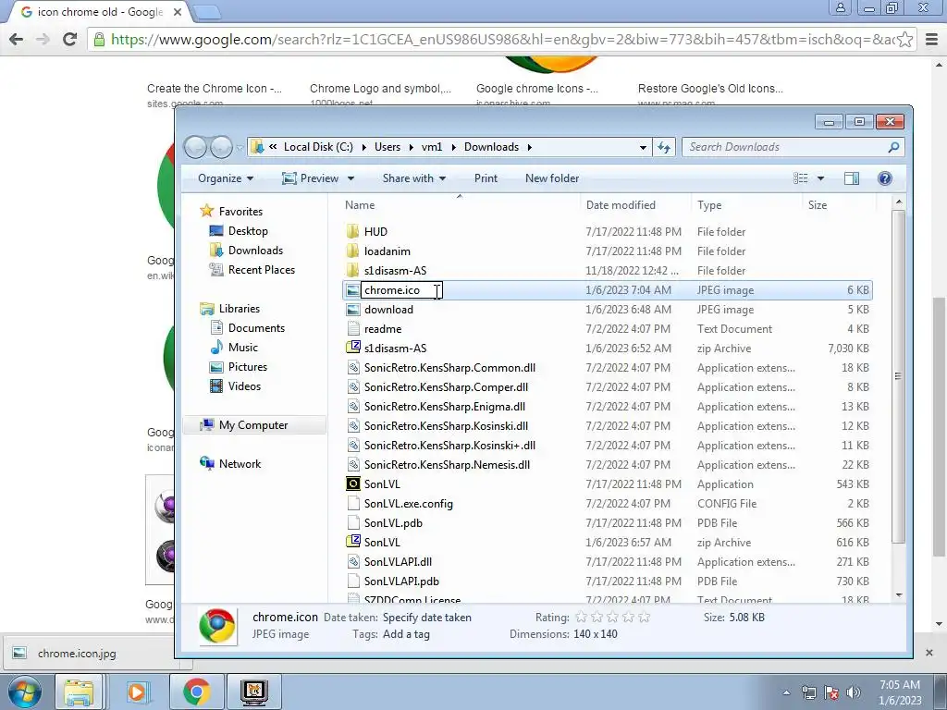The width and height of the screenshot is (947, 710).
Task: Open Chrome from the taskbar
Action: [x=196, y=692]
